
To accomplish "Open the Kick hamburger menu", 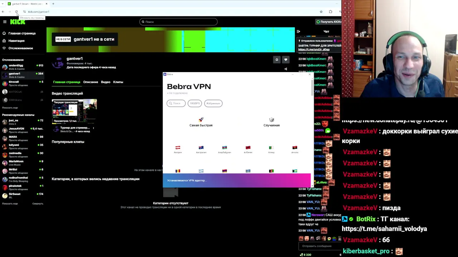I will [5, 22].
